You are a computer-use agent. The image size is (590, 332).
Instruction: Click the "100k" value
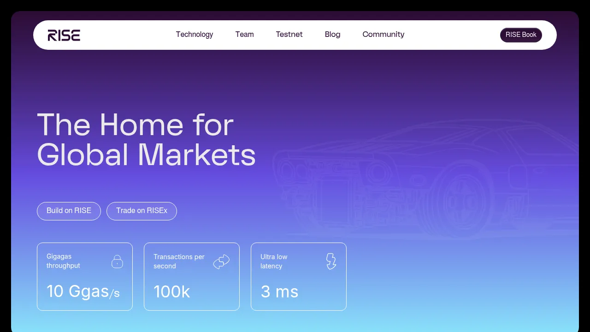[x=172, y=292]
